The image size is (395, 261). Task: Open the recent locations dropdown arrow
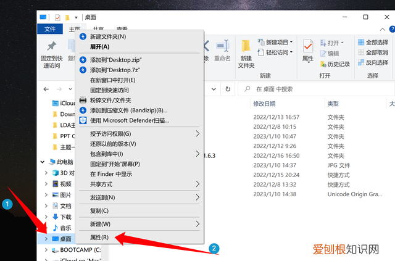[x=70, y=89]
